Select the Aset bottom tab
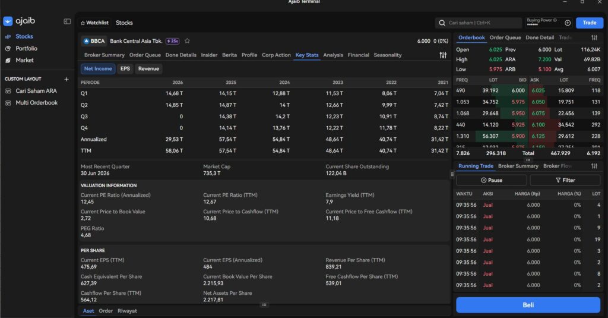Screen dimensions: 608x318 (88, 311)
